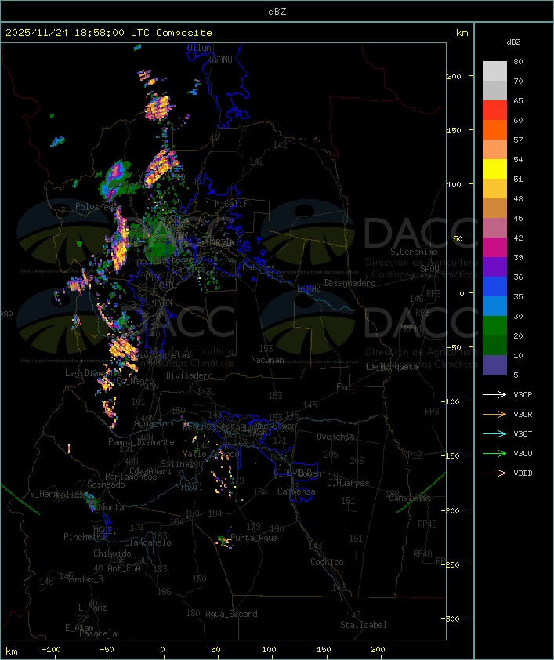Click the km unit label at top right
554x660 pixels.
(x=462, y=33)
